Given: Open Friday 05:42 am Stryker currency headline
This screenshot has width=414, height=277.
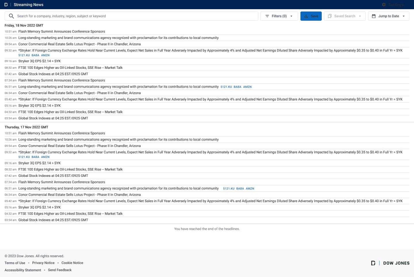Looking at the screenshot, I should click(x=210, y=99).
